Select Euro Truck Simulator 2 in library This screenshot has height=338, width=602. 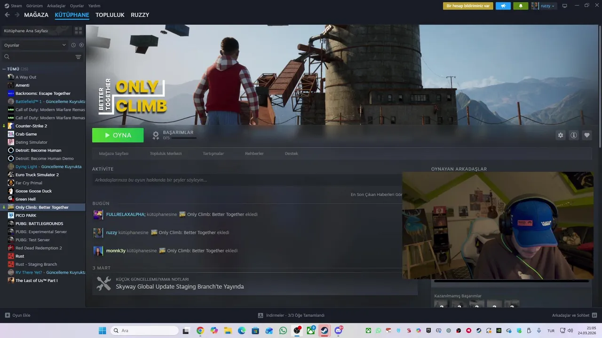[x=37, y=175]
